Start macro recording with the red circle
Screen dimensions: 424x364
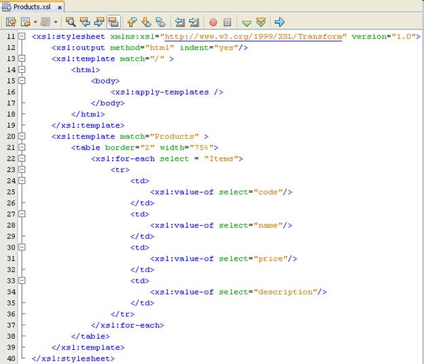coord(213,22)
